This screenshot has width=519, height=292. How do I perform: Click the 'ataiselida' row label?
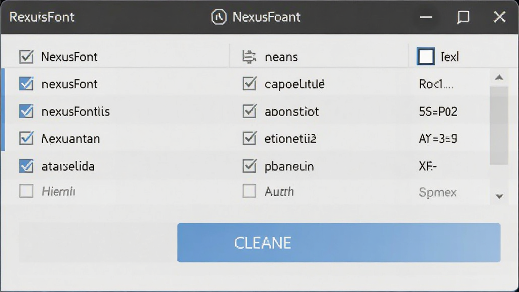click(x=68, y=166)
